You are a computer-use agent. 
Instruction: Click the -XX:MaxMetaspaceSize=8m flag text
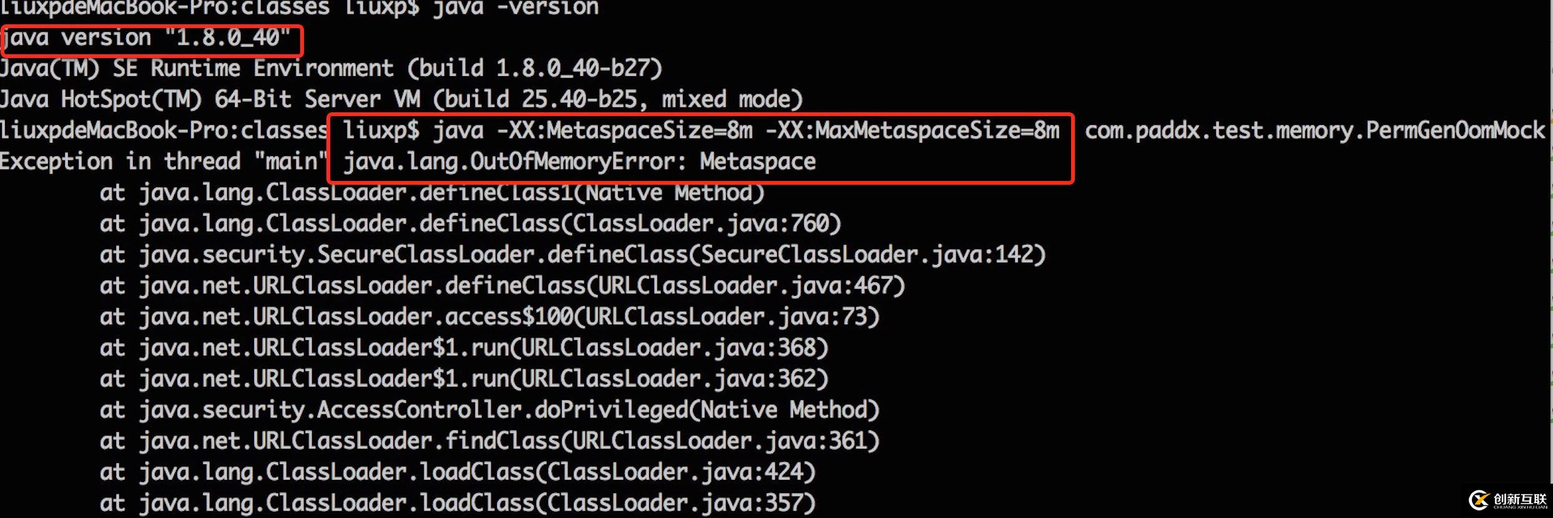point(912,130)
